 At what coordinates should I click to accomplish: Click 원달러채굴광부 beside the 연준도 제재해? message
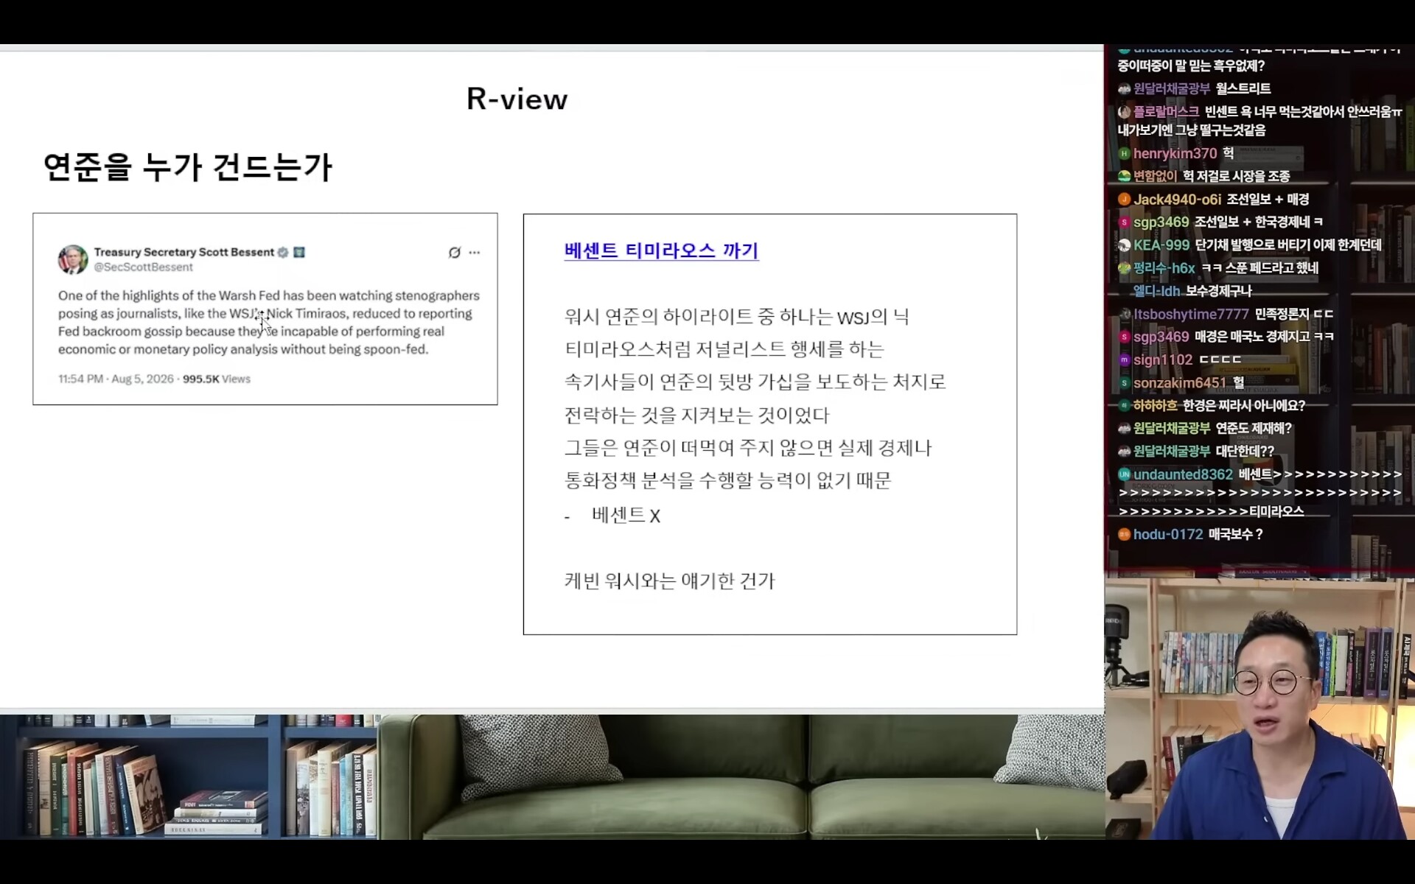click(x=1172, y=429)
